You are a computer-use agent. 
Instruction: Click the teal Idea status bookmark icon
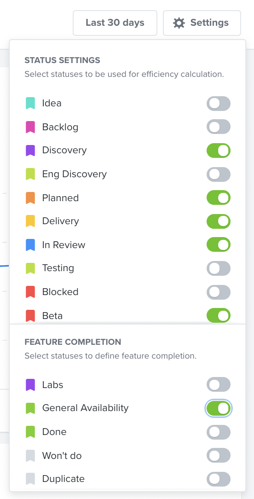click(x=30, y=104)
